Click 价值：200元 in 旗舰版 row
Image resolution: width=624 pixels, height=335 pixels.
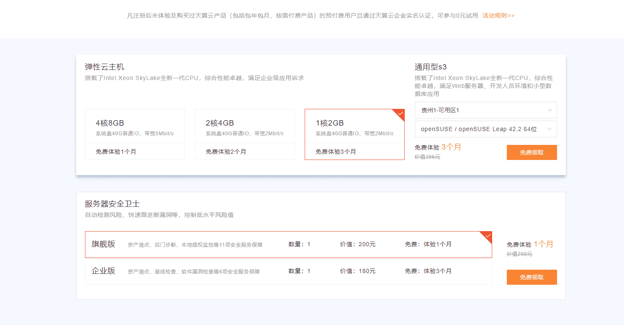point(358,245)
